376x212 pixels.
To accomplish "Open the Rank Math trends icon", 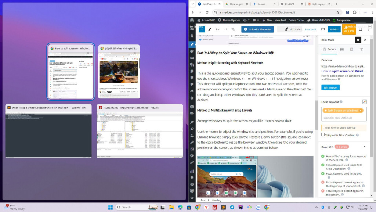I will point(364,102).
